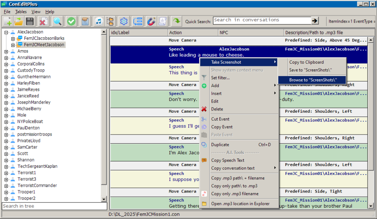Click the floppy disk save icon

point(30,21)
